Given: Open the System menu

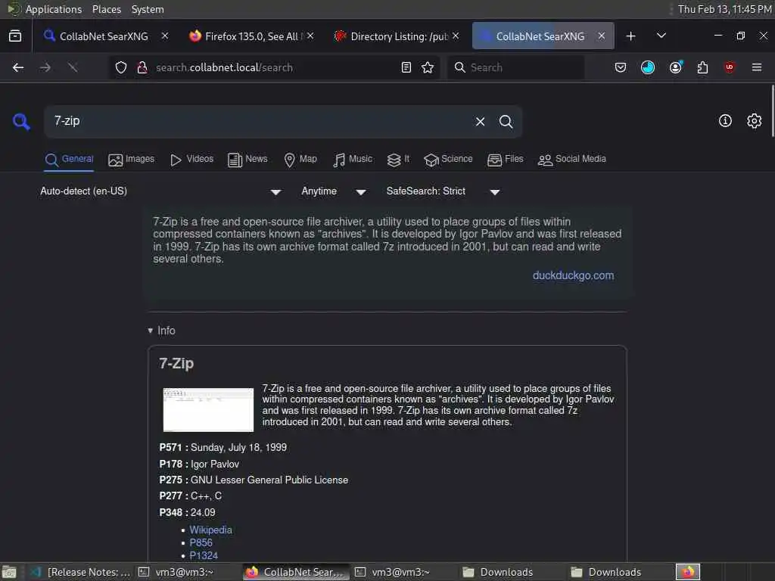Looking at the screenshot, I should [148, 9].
